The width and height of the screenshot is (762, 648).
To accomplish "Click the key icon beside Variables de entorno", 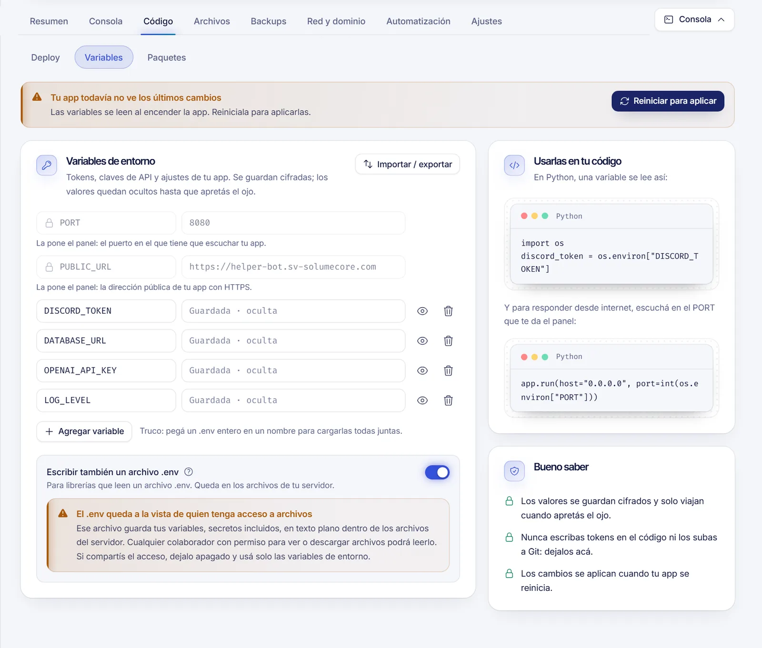I will coord(47,165).
